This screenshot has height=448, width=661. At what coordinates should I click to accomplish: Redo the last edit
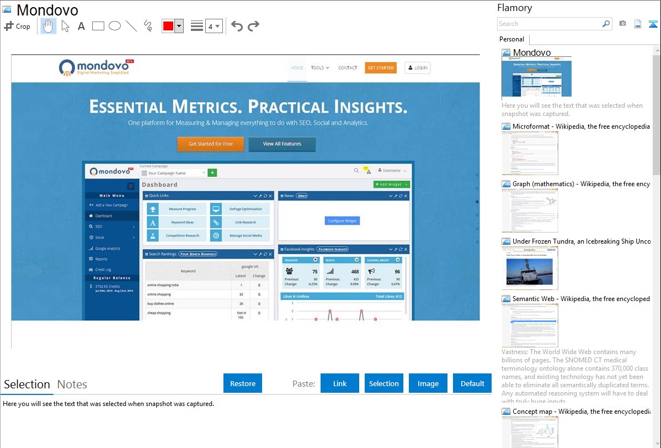(x=253, y=26)
